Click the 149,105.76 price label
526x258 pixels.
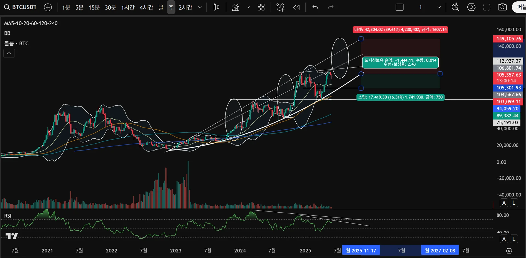click(508, 39)
